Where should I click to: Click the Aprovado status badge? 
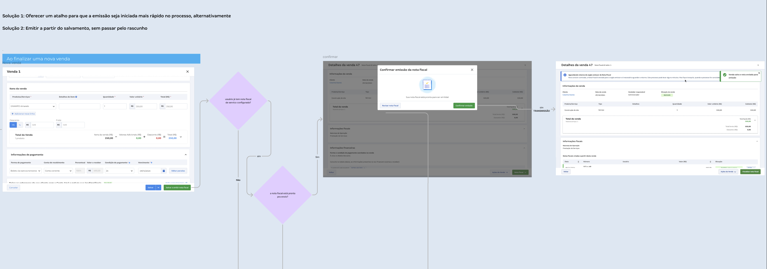[x=667, y=95]
